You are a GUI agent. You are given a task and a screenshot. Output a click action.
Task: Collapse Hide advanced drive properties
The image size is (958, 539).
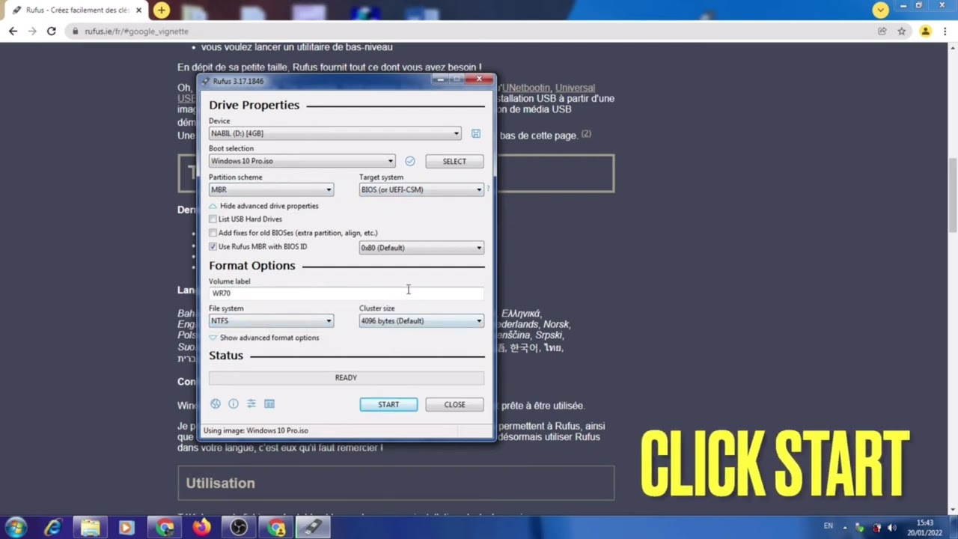click(263, 206)
